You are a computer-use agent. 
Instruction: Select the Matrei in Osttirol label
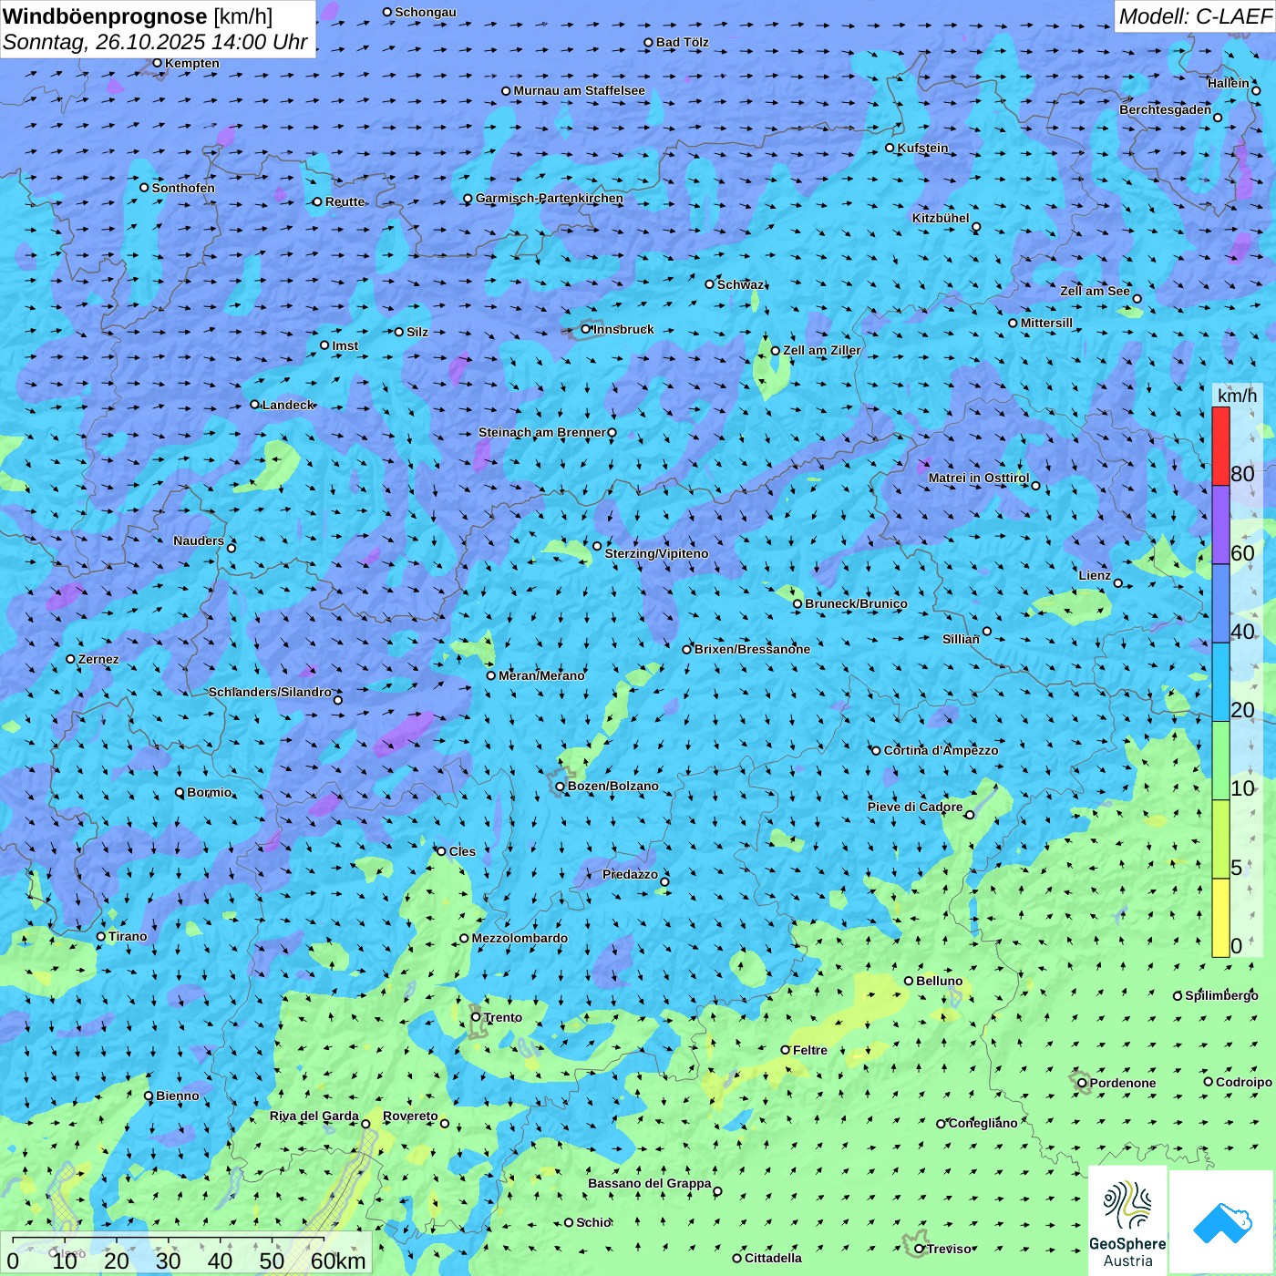tap(979, 478)
